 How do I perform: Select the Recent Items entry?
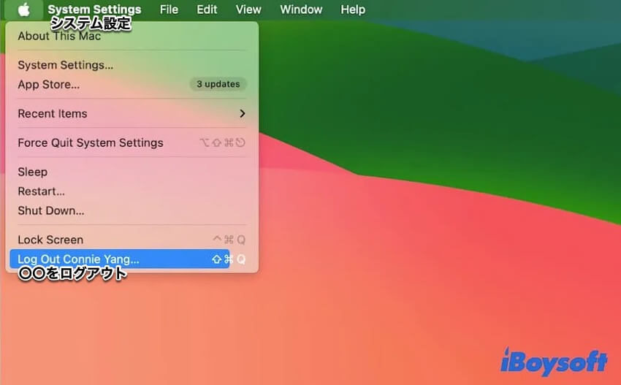pyautogui.click(x=53, y=113)
